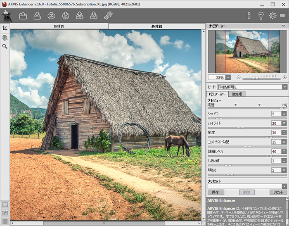This screenshot has height=226, width=289.
Task: Click the 保存 preset save button
Action: (x=216, y=193)
